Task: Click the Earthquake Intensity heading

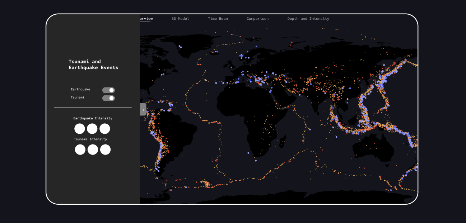Action: pyautogui.click(x=93, y=118)
